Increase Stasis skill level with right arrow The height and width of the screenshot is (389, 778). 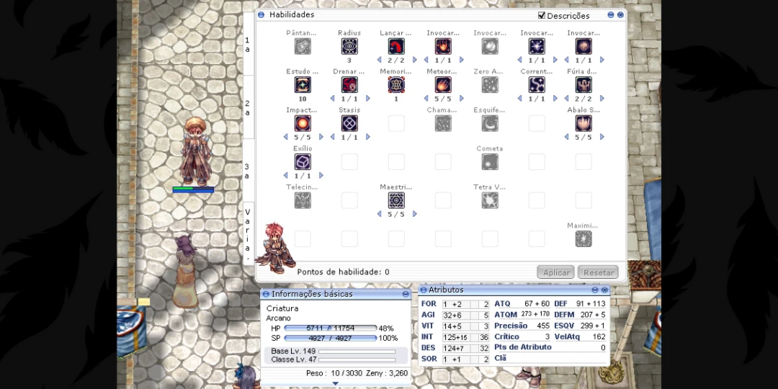point(367,137)
